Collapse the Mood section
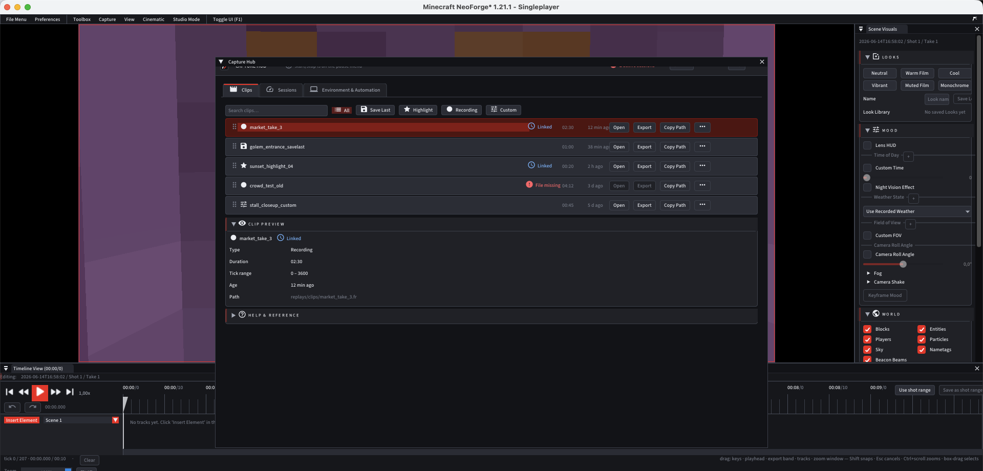 [x=867, y=130]
